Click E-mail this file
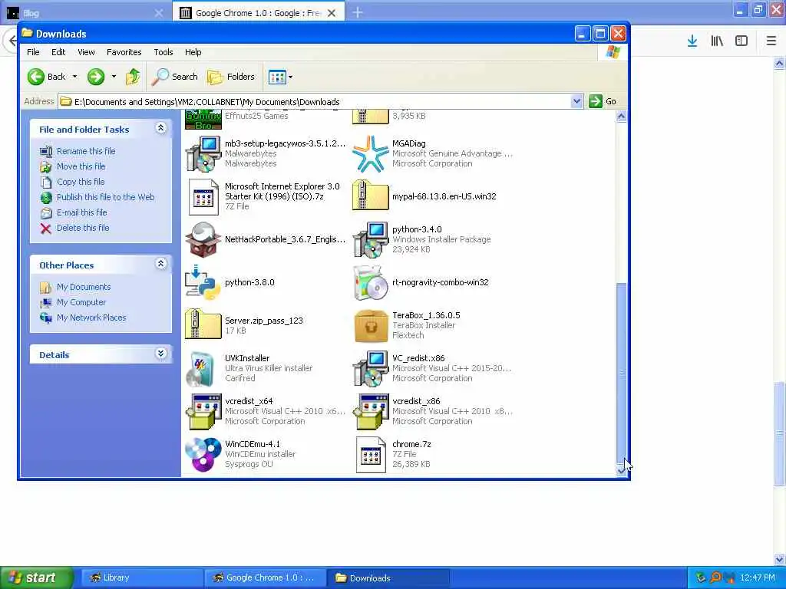786x589 pixels. (81, 212)
